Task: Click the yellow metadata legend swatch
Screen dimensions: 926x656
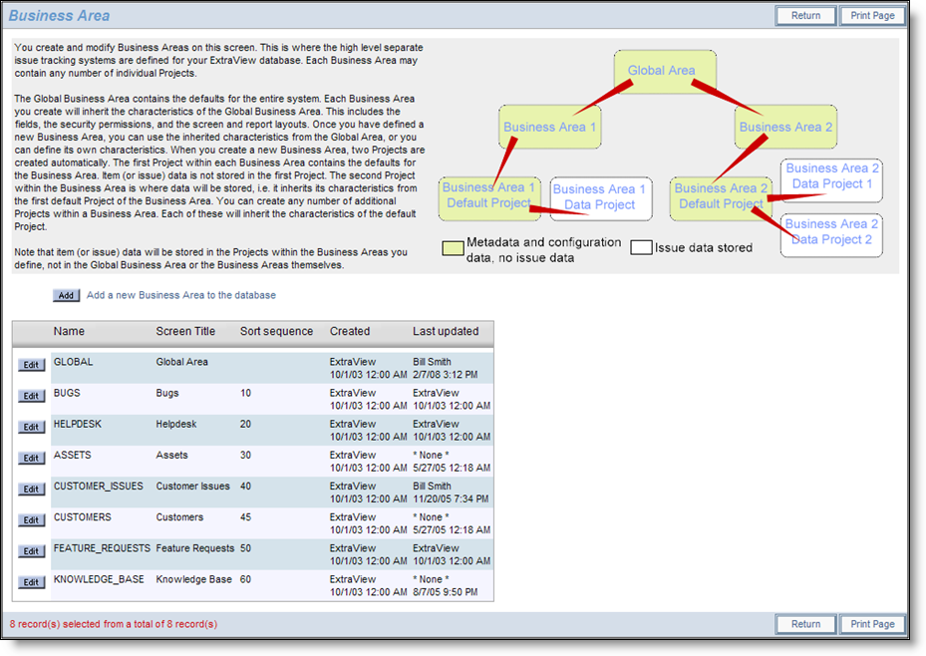Action: pyautogui.click(x=453, y=248)
